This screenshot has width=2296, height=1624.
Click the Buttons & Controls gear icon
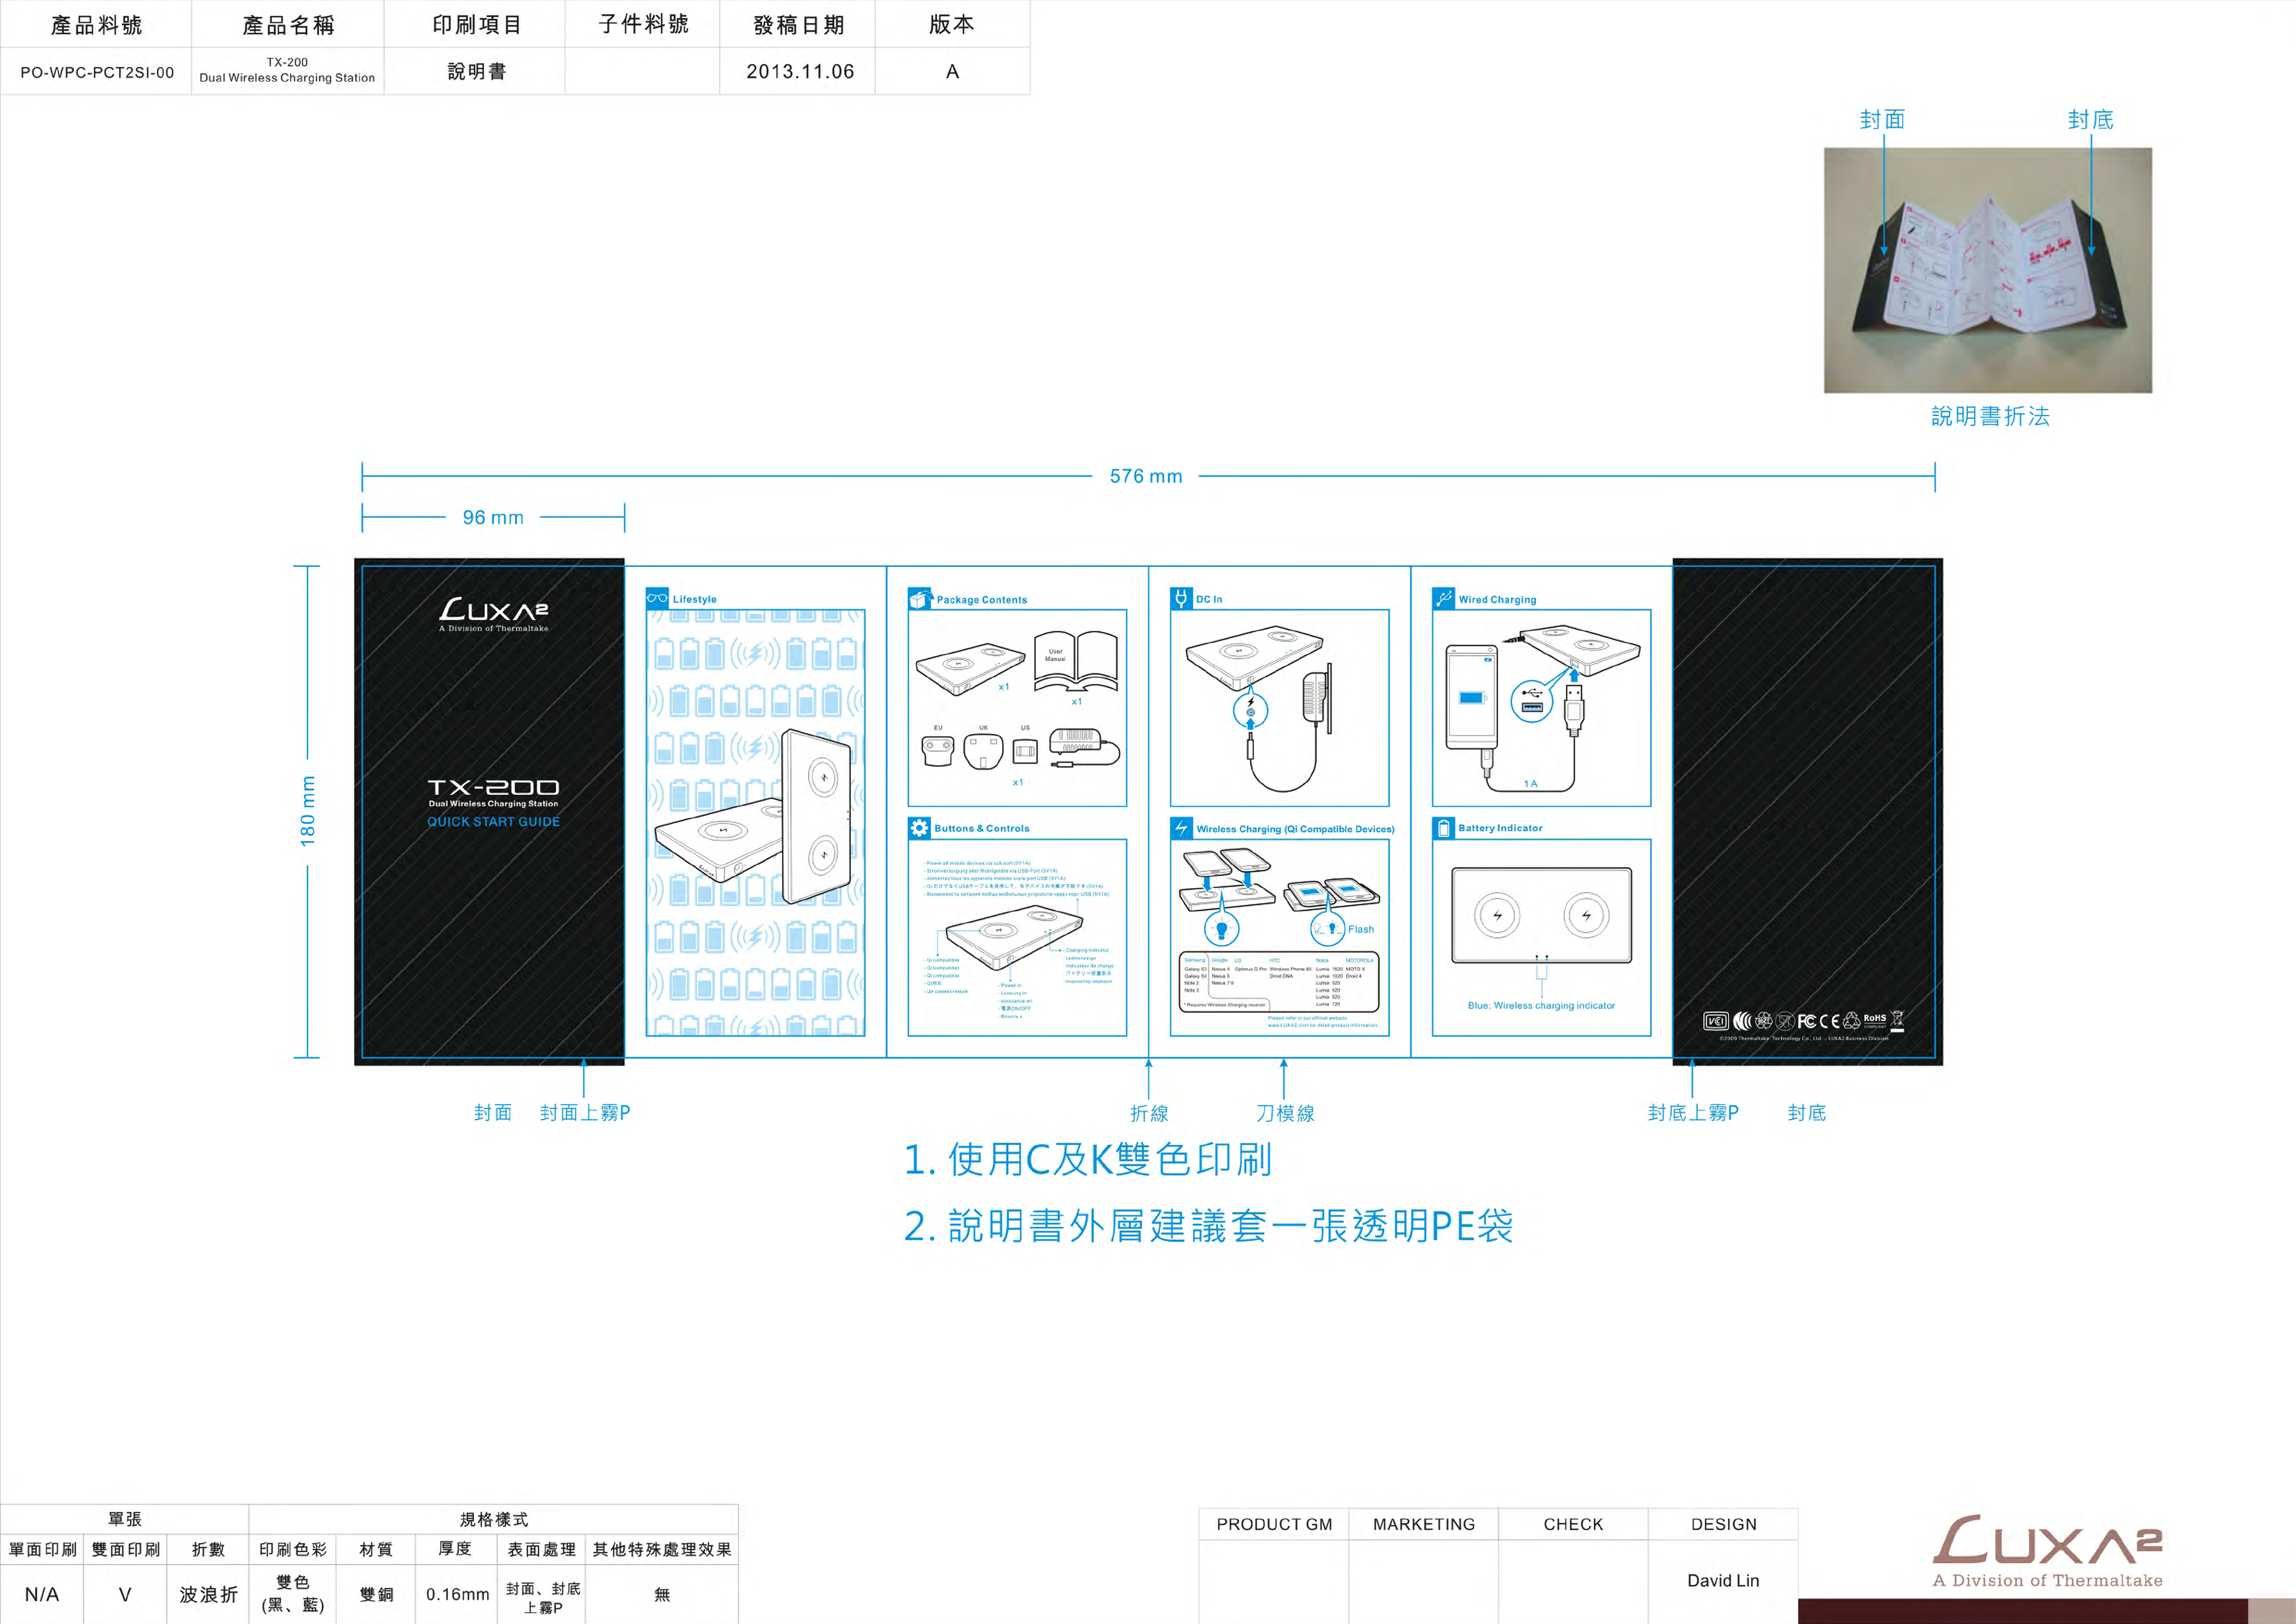[919, 828]
